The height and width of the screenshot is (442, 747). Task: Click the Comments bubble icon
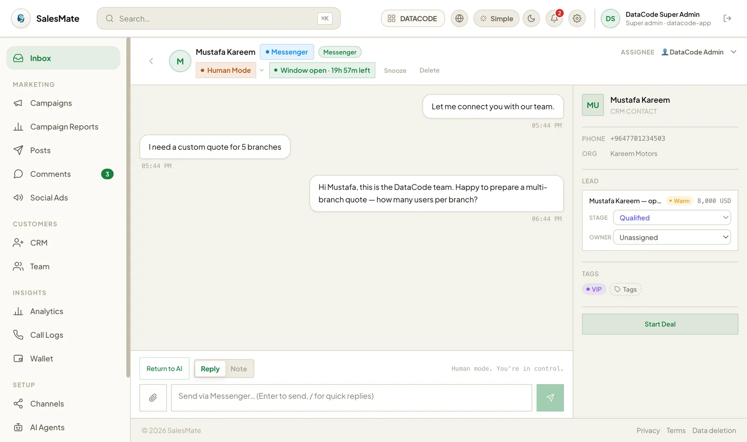[18, 174]
